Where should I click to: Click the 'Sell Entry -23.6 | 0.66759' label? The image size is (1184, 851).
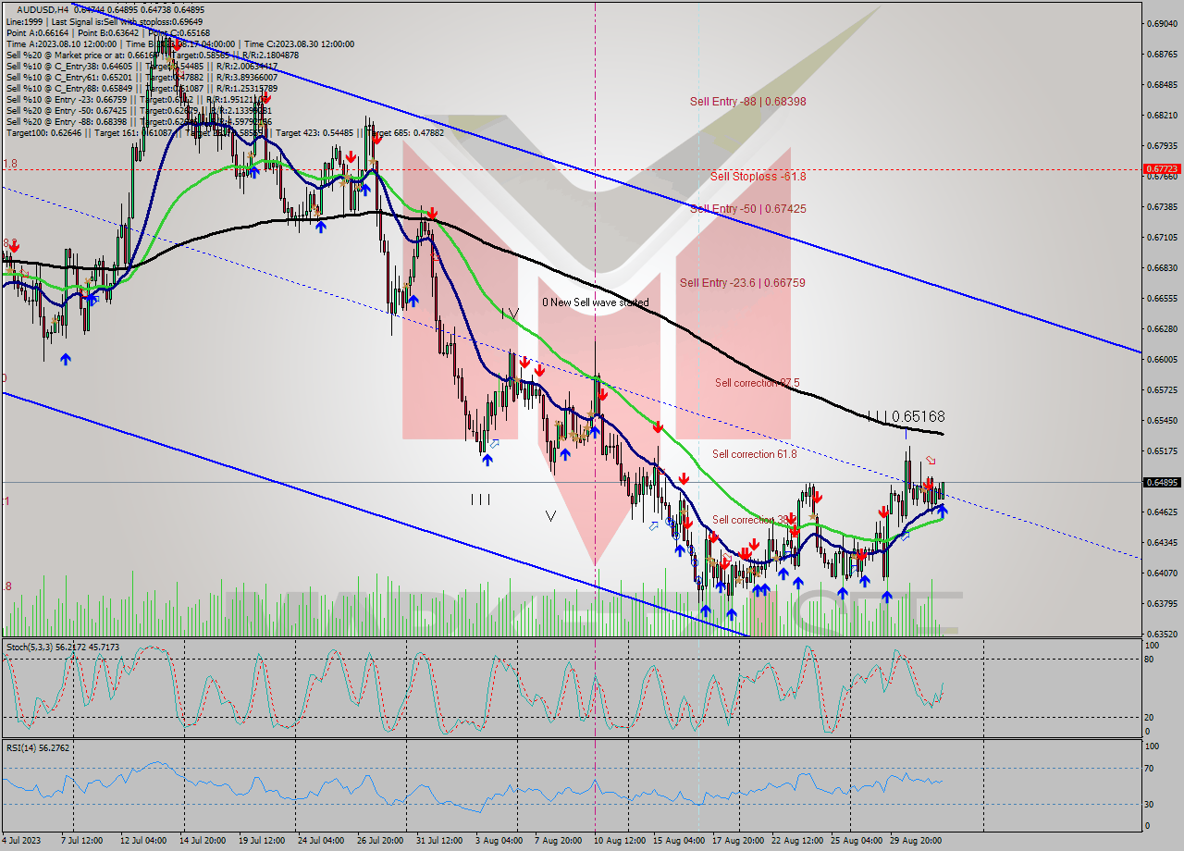[x=742, y=283]
